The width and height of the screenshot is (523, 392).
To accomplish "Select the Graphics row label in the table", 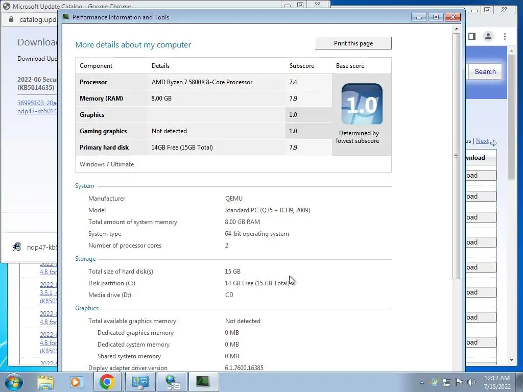I will tap(92, 115).
